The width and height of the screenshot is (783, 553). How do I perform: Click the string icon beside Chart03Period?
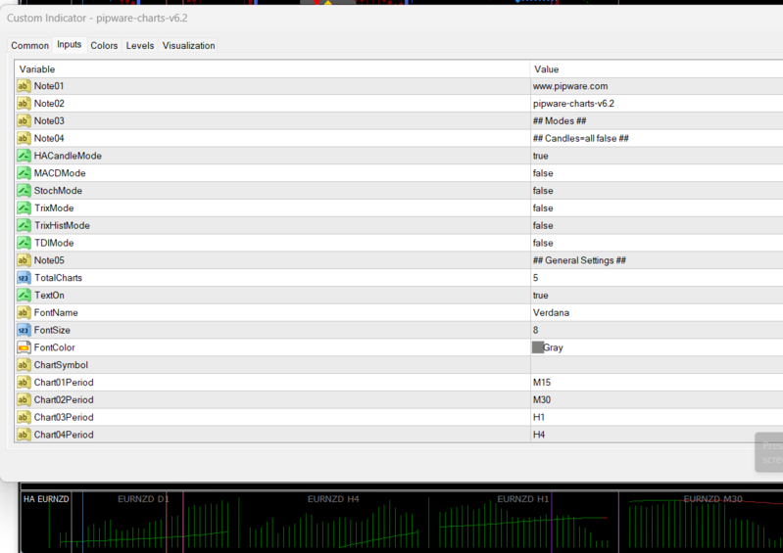point(24,418)
